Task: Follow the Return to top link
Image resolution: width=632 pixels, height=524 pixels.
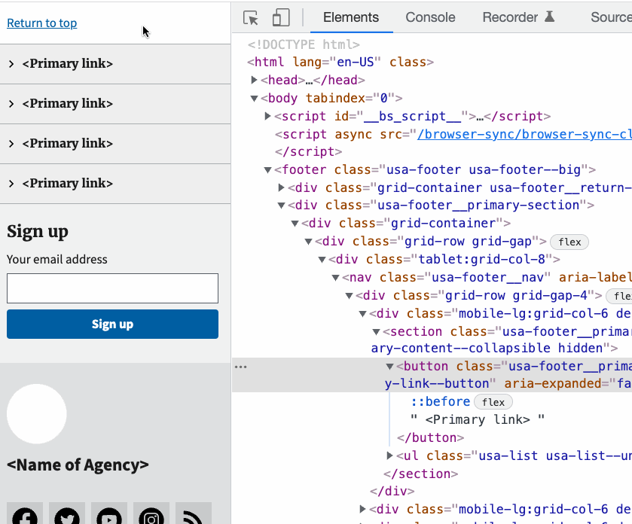Action: 42,23
